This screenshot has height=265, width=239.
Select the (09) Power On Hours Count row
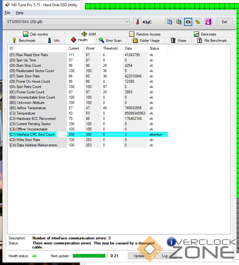click(88, 81)
